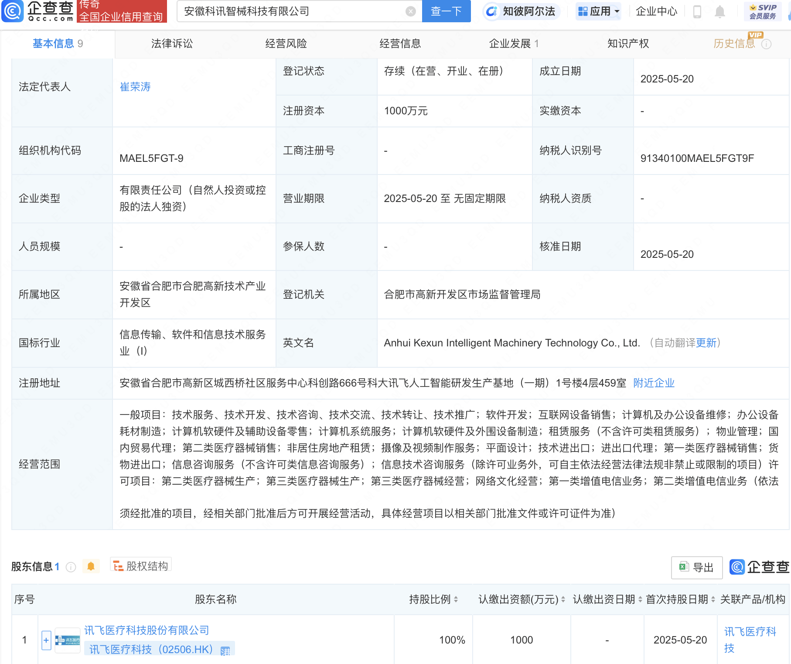Screen dimensions: 791x664
Task: Click 股东名称 column header
Action: pos(216,599)
